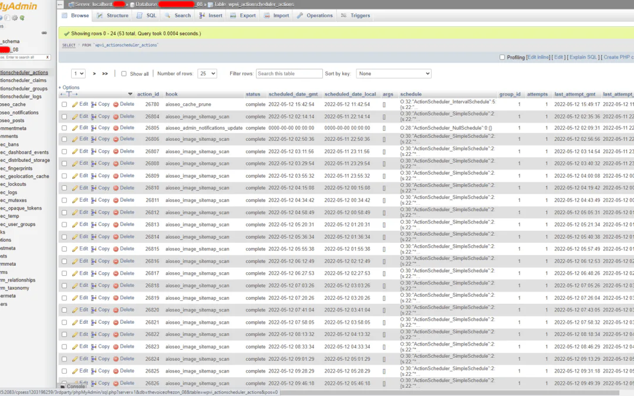Click the sidebar link/chain icon
This screenshot has height=396, width=634.
pyautogui.click(x=44, y=33)
